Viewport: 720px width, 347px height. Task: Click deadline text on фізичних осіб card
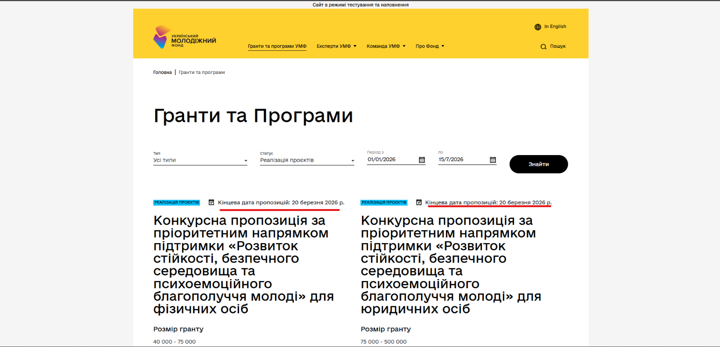[x=281, y=202]
